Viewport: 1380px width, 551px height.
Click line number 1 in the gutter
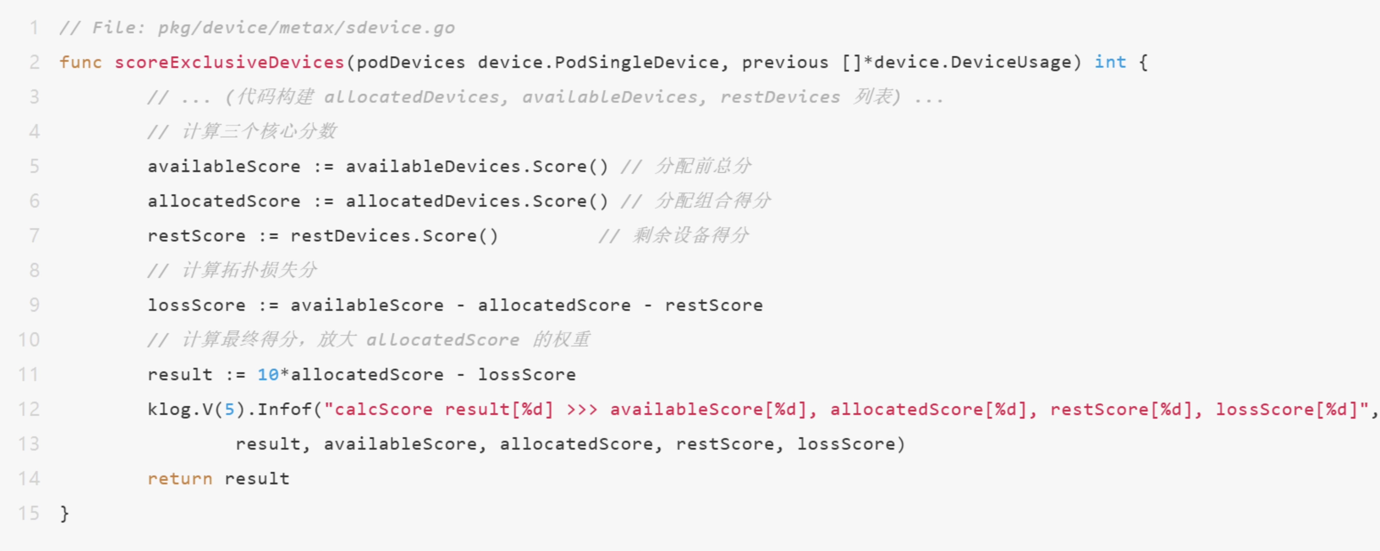34,28
